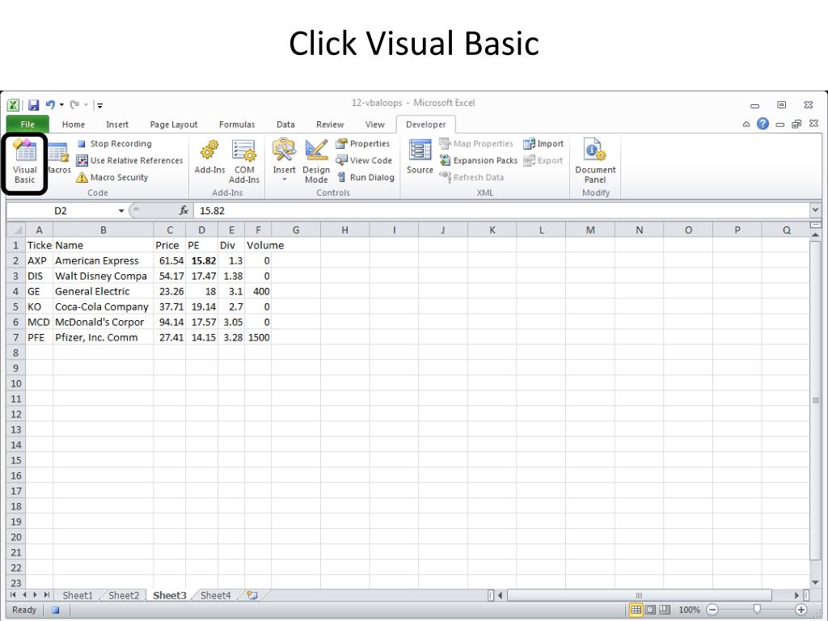Viewport: 828px width, 621px height.
Task: Open the Macros list
Action: 59,158
